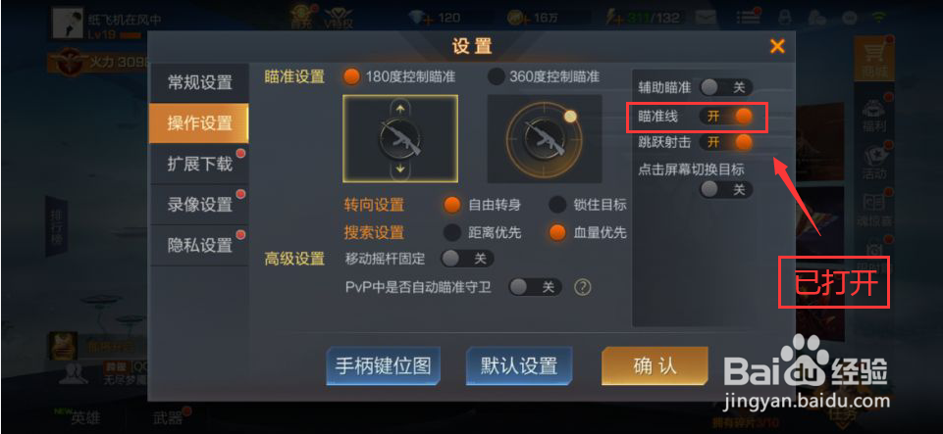Viewport: 943px width, 434px height.
Task: Close the settings dialog with orange X
Action: pos(777,46)
